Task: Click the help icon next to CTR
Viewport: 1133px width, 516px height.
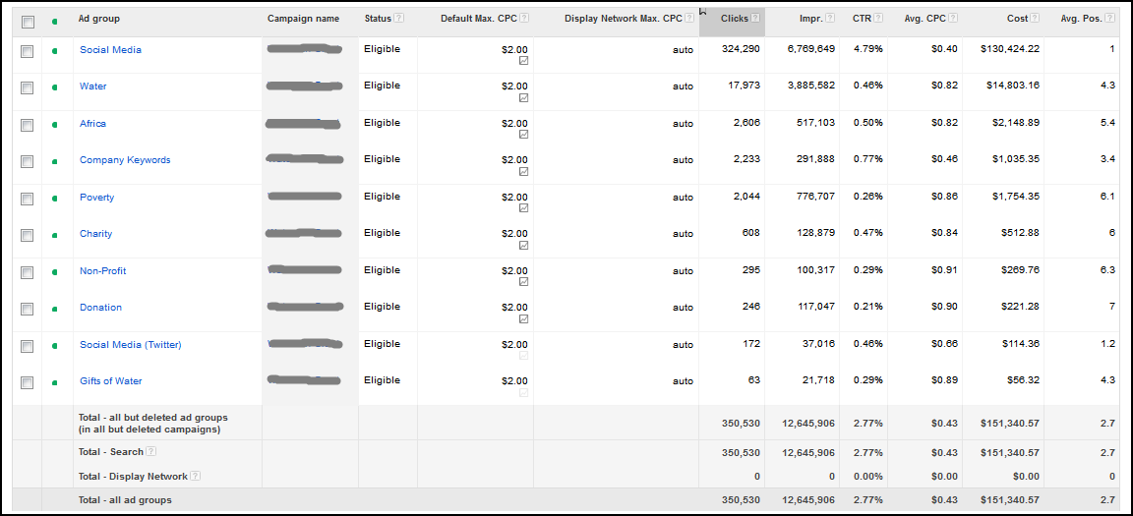Action: (878, 19)
